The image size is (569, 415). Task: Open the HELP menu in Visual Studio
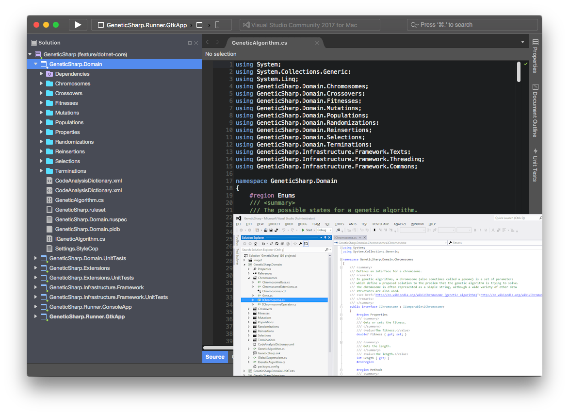tap(432, 224)
